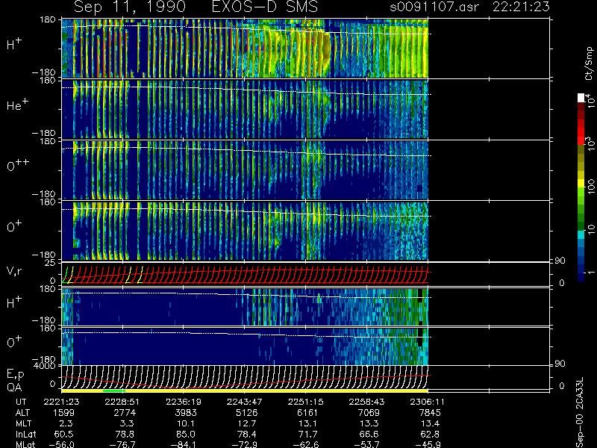Screen dimensions: 597x448
Task: Click the date title 'Sep 11, 1990'
Action: point(129,7)
